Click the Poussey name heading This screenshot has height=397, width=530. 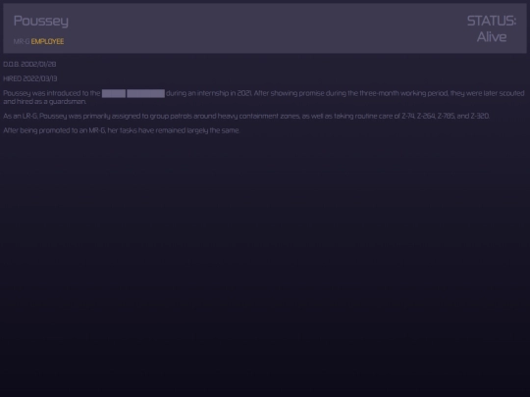(41, 22)
